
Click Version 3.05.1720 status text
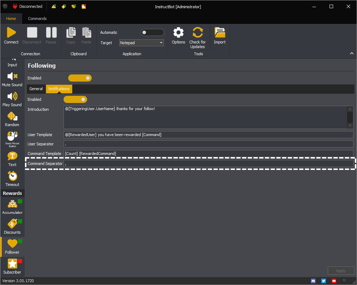18,281
